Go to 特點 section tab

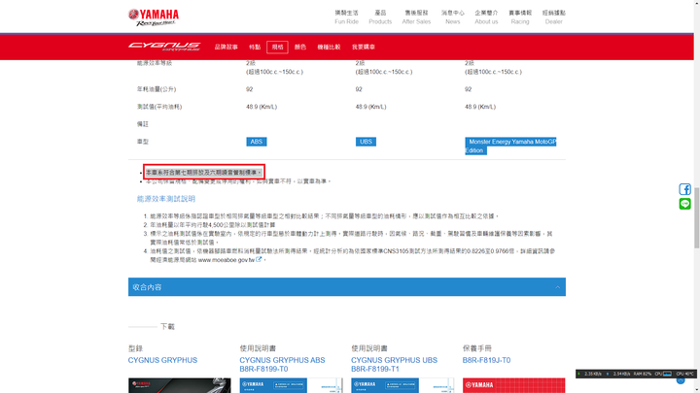point(255,47)
